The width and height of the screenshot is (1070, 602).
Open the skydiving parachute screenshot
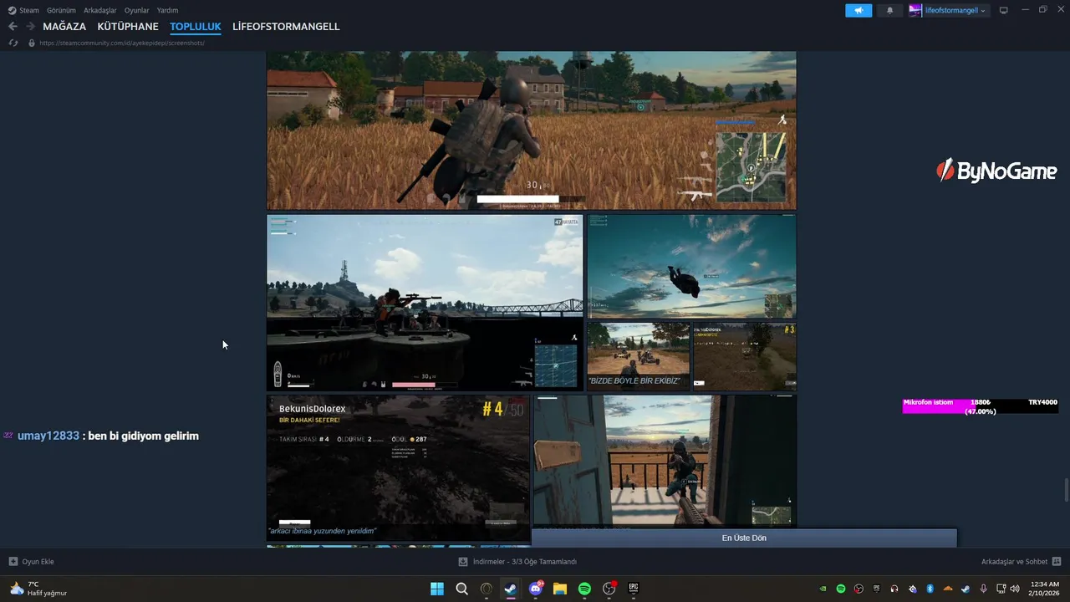(x=691, y=267)
